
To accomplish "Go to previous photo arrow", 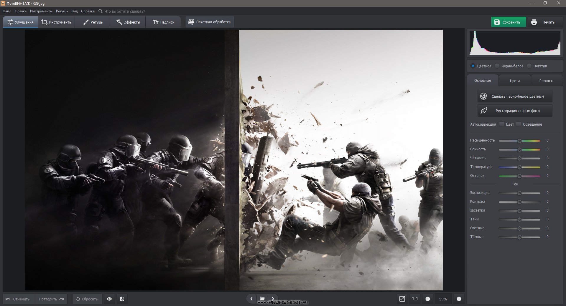I will (251, 299).
